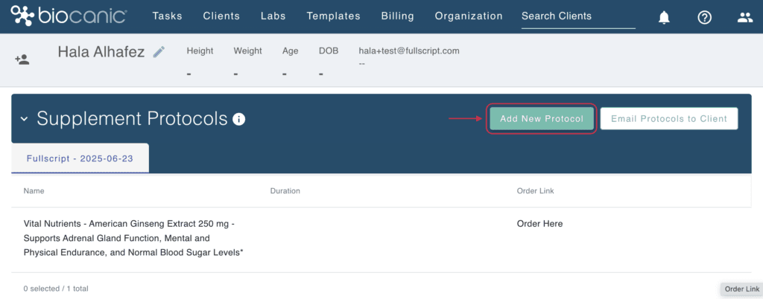
Task: Open the Labs menu
Action: coord(273,16)
